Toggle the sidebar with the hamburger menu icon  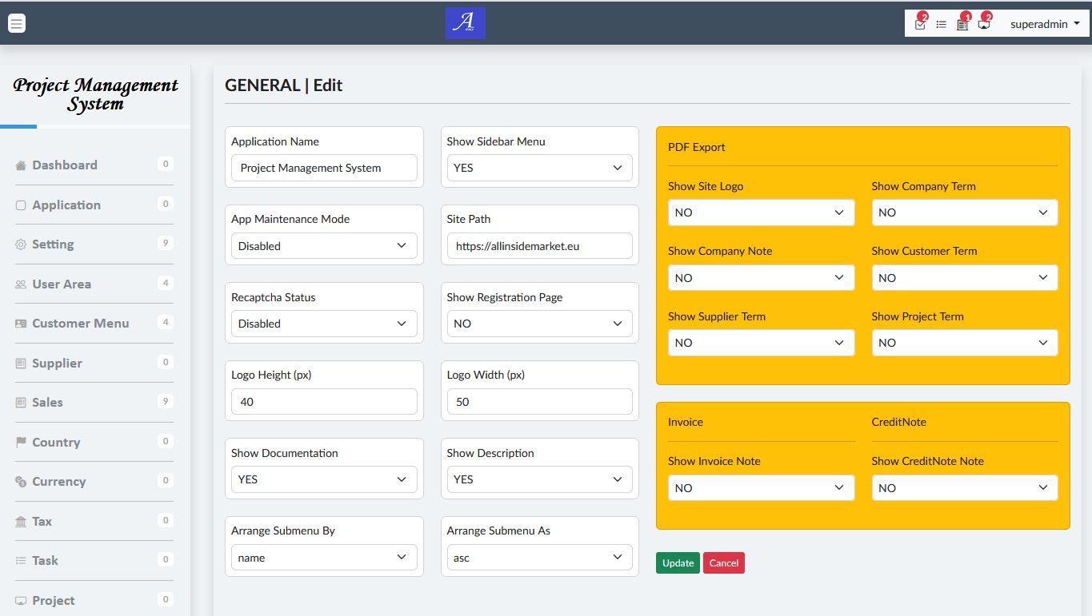[x=17, y=23]
